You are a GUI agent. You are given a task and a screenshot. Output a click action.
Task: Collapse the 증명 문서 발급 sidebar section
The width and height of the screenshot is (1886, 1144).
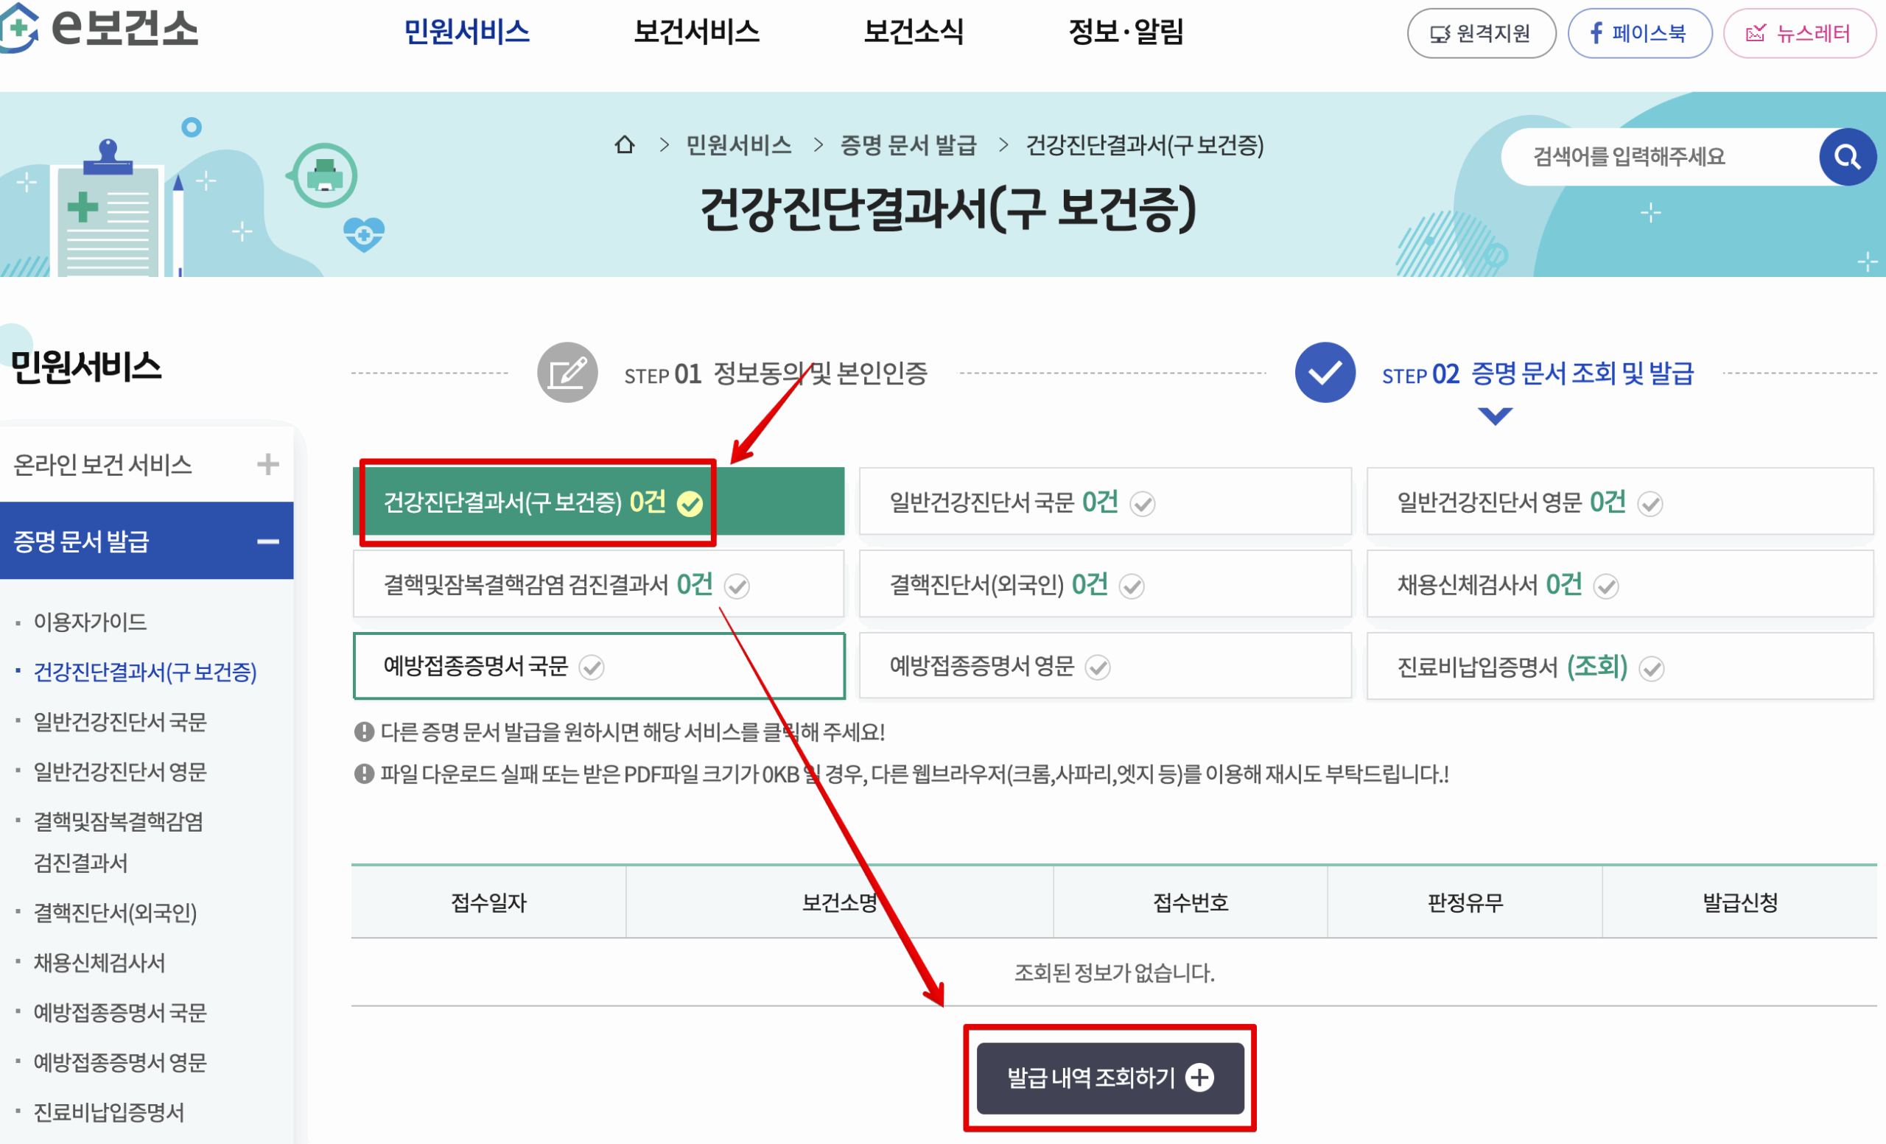pos(268,541)
